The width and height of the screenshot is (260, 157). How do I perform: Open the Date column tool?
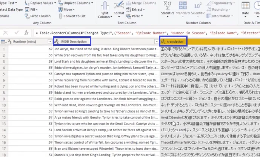245,9
